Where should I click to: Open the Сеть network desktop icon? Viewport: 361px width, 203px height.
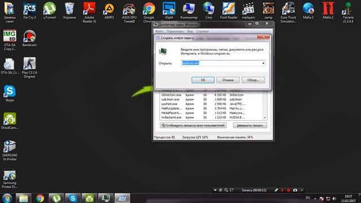(209, 11)
